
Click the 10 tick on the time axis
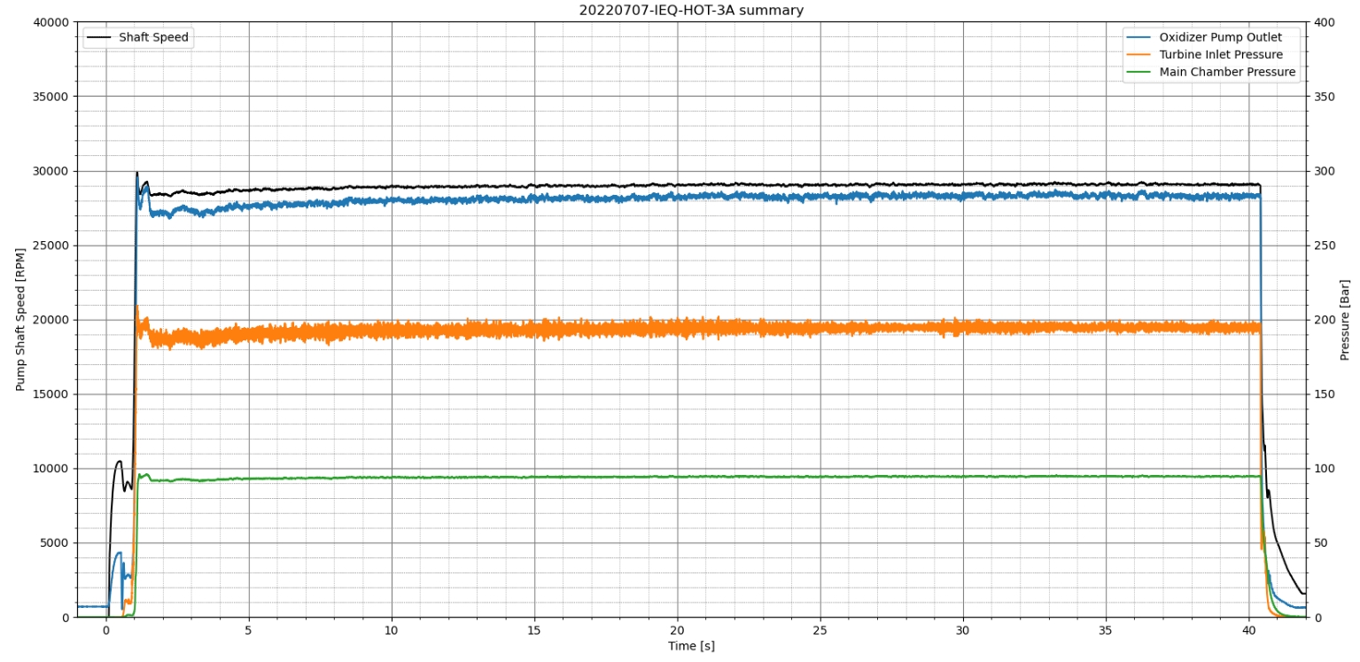pos(392,630)
